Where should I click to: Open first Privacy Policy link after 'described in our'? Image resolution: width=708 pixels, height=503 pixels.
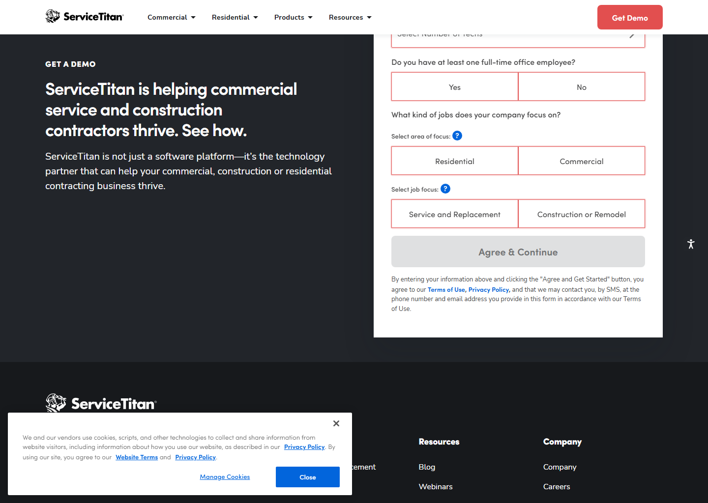pos(304,447)
